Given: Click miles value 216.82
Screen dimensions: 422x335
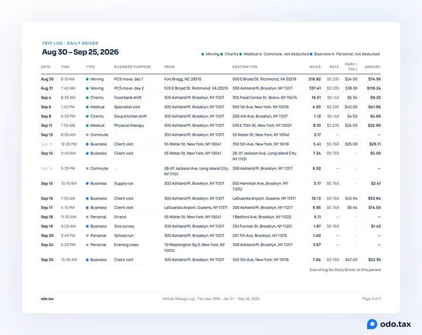Looking at the screenshot, I should pyautogui.click(x=315, y=79).
